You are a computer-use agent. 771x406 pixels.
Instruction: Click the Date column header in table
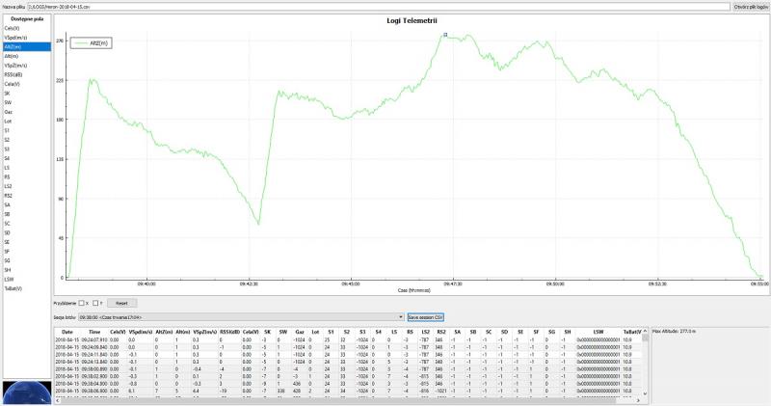[66, 331]
